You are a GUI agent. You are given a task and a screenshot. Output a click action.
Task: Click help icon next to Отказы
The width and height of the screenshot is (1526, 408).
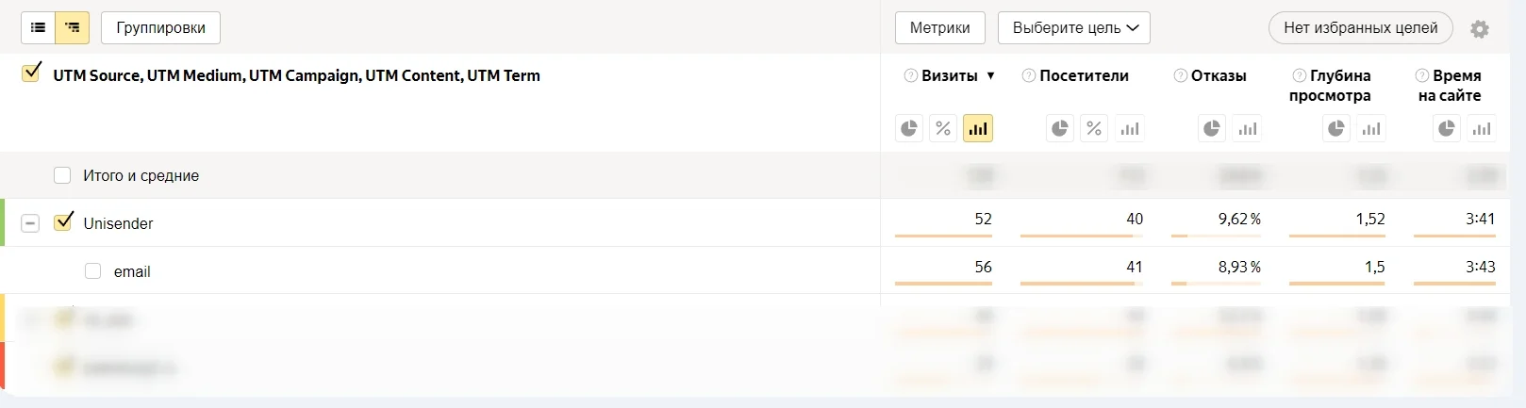tap(1180, 75)
